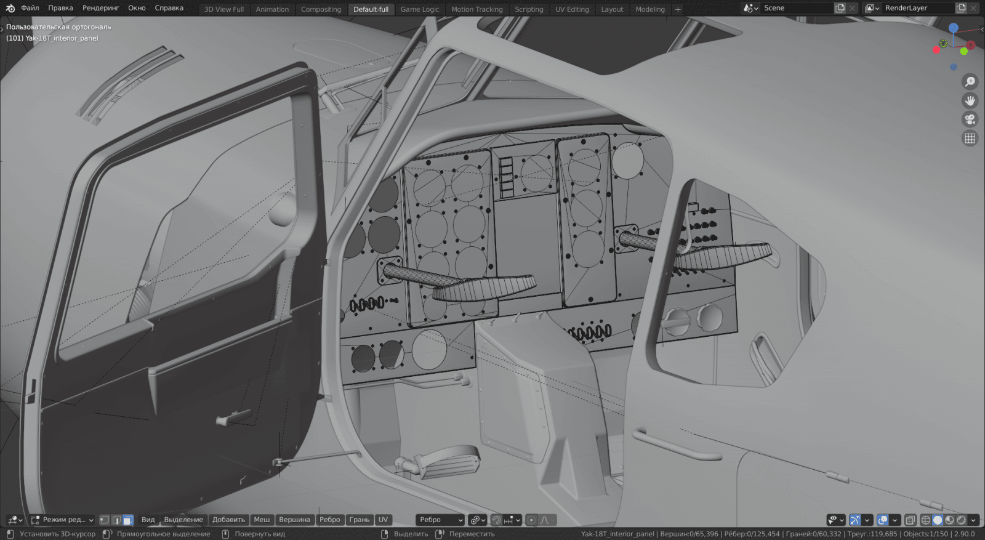The image size is (985, 540).
Task: Click the zoom view magnifier gizmo
Action: click(x=970, y=81)
